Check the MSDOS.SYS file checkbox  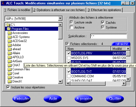coord(69,58)
